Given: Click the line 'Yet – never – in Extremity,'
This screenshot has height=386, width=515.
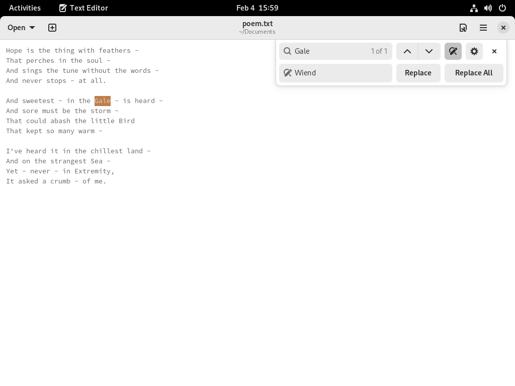Looking at the screenshot, I should (x=60, y=171).
